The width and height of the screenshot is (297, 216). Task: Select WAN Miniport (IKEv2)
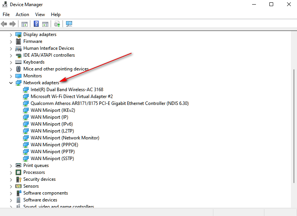click(x=53, y=110)
